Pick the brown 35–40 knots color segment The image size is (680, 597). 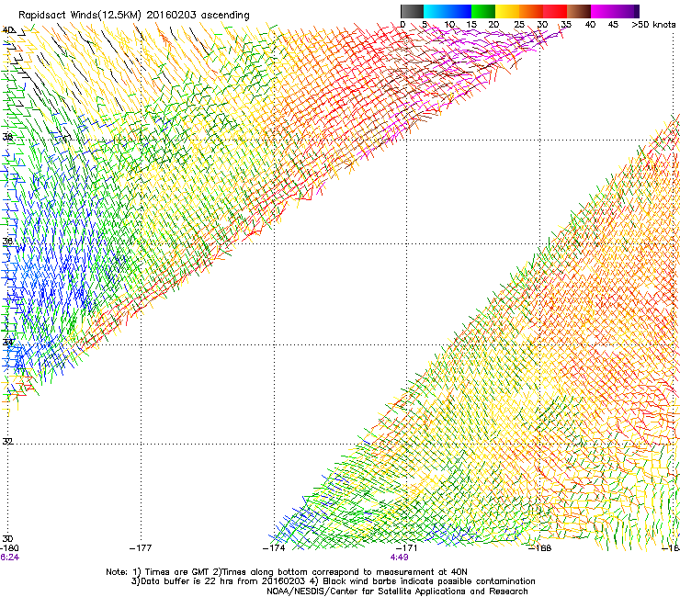tap(579, 11)
